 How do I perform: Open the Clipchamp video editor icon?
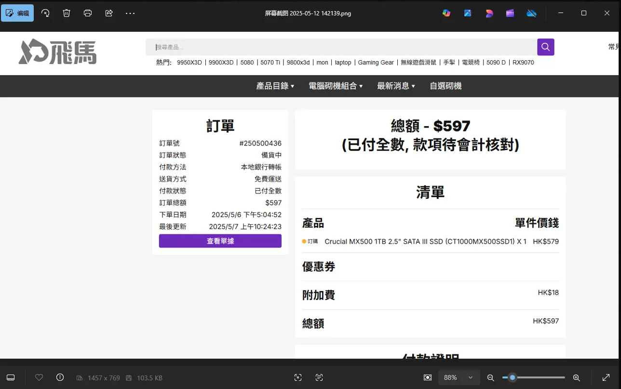(510, 13)
